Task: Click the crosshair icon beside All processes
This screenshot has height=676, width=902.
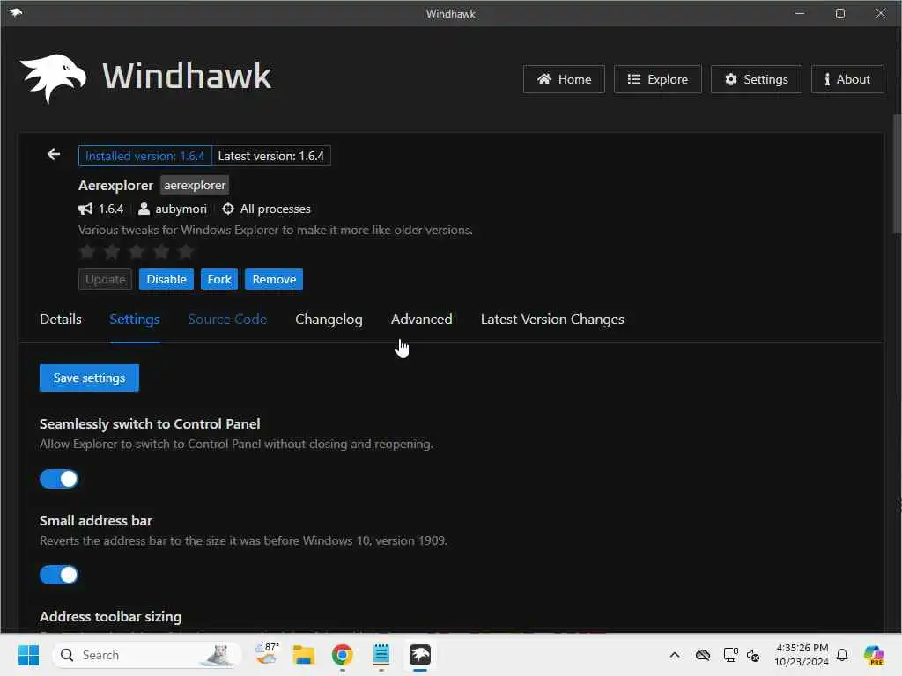Action: click(228, 209)
